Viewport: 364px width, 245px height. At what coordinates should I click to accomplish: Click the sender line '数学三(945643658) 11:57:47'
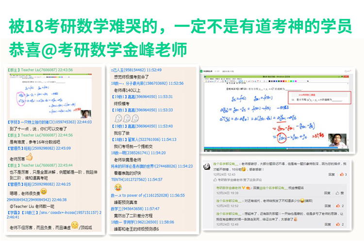click(x=135, y=209)
